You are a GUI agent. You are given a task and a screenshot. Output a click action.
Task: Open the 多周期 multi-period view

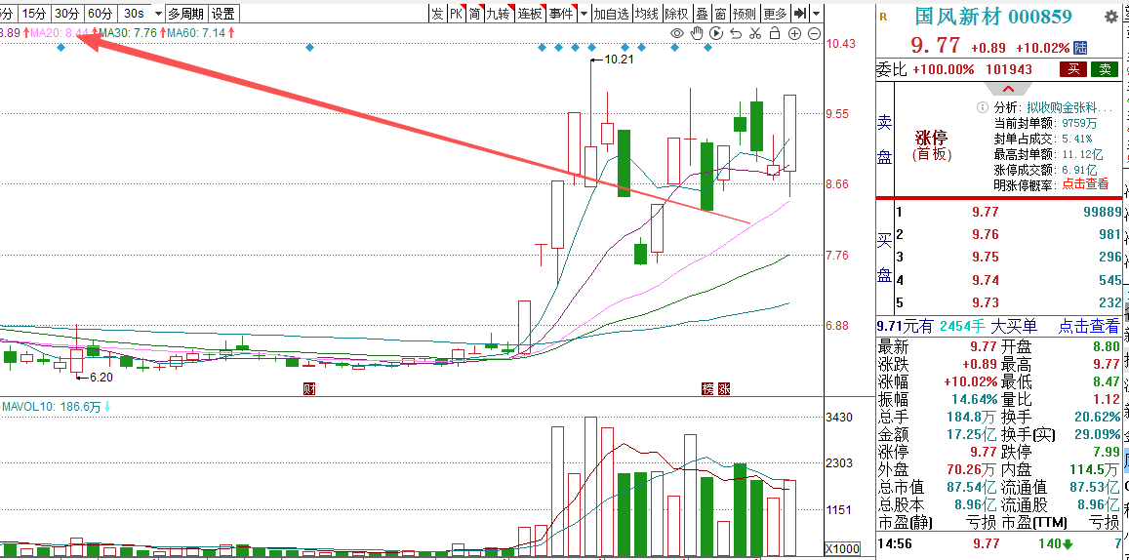[185, 14]
